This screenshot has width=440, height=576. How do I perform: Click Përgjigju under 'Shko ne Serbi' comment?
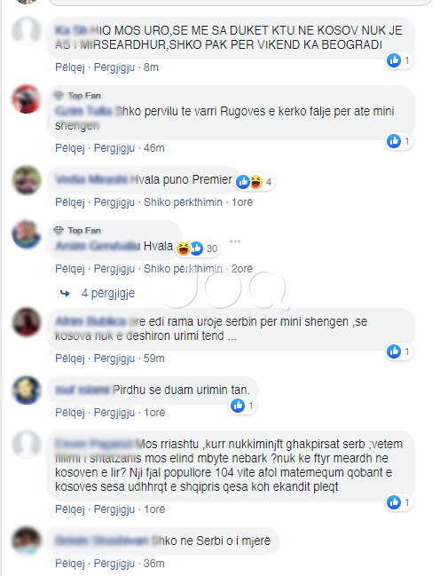pos(114,564)
